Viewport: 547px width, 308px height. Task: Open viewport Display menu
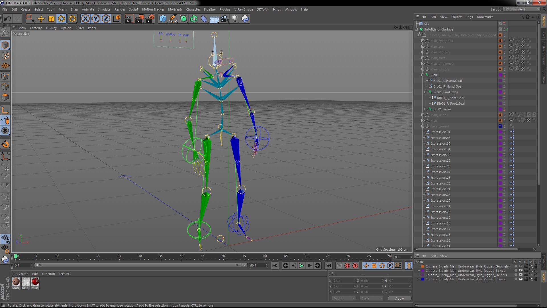51,28
